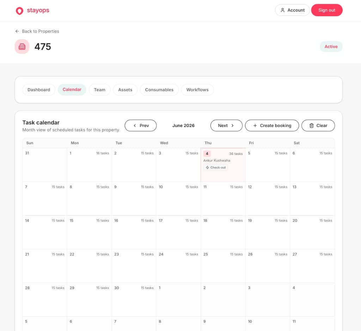
Task: Select June 13 on the calendar
Action: pos(312,198)
